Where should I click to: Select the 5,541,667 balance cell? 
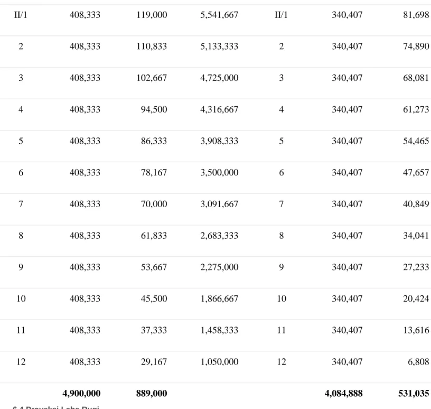(x=219, y=15)
